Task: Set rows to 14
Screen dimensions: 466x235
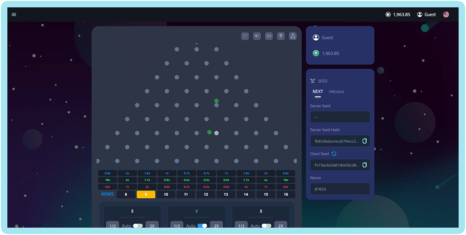Action: point(246,195)
